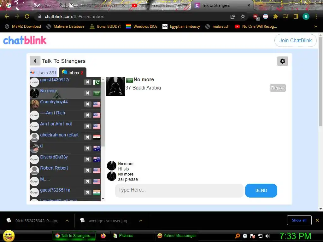Viewport: 323px width, 242px height.
Task: Remove Am I or Am I not conversation
Action: pyautogui.click(x=88, y=126)
